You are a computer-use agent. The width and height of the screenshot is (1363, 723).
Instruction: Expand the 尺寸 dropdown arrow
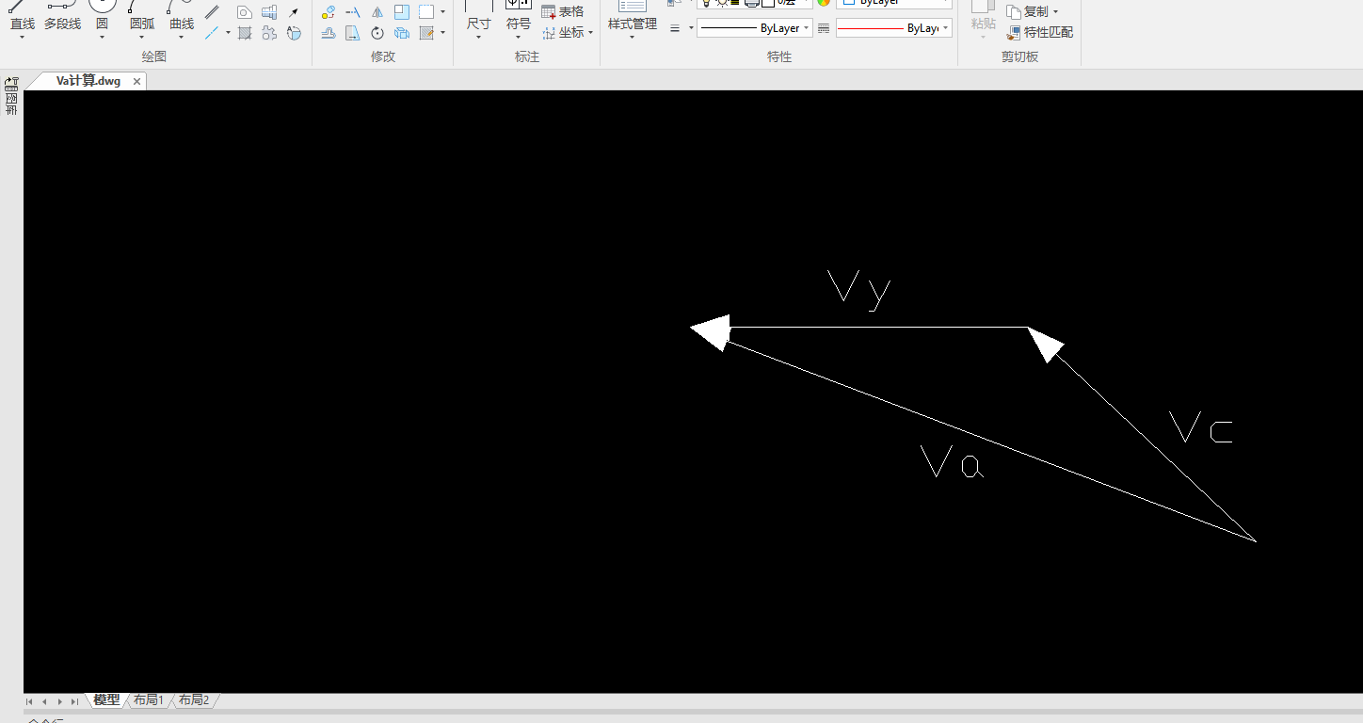click(479, 38)
